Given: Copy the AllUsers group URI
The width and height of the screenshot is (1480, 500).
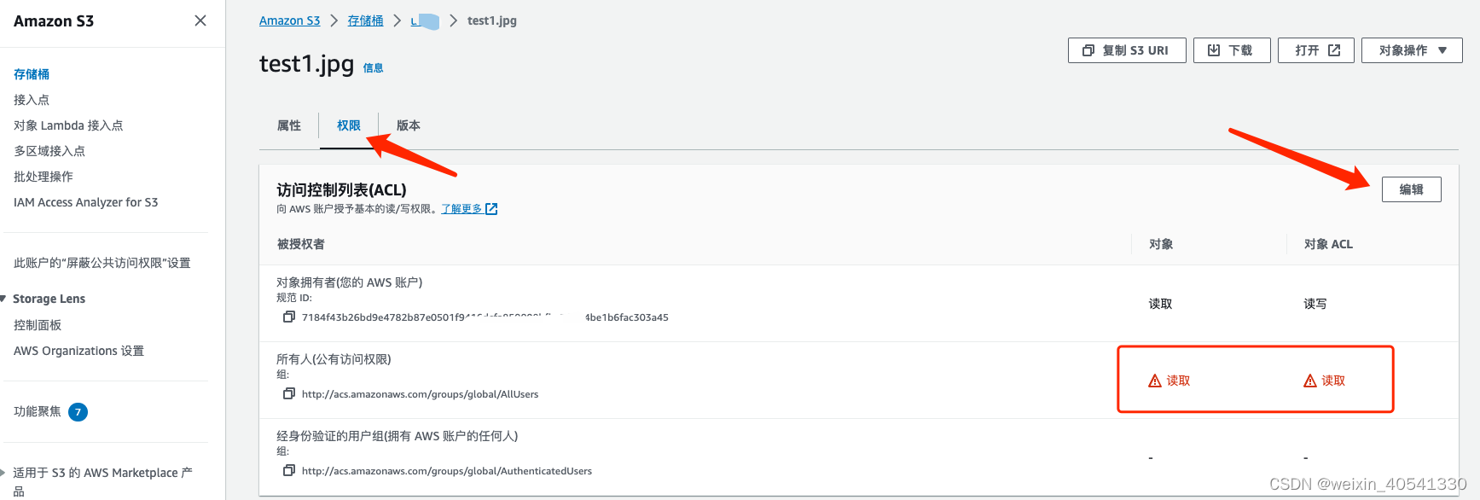Looking at the screenshot, I should [x=289, y=393].
